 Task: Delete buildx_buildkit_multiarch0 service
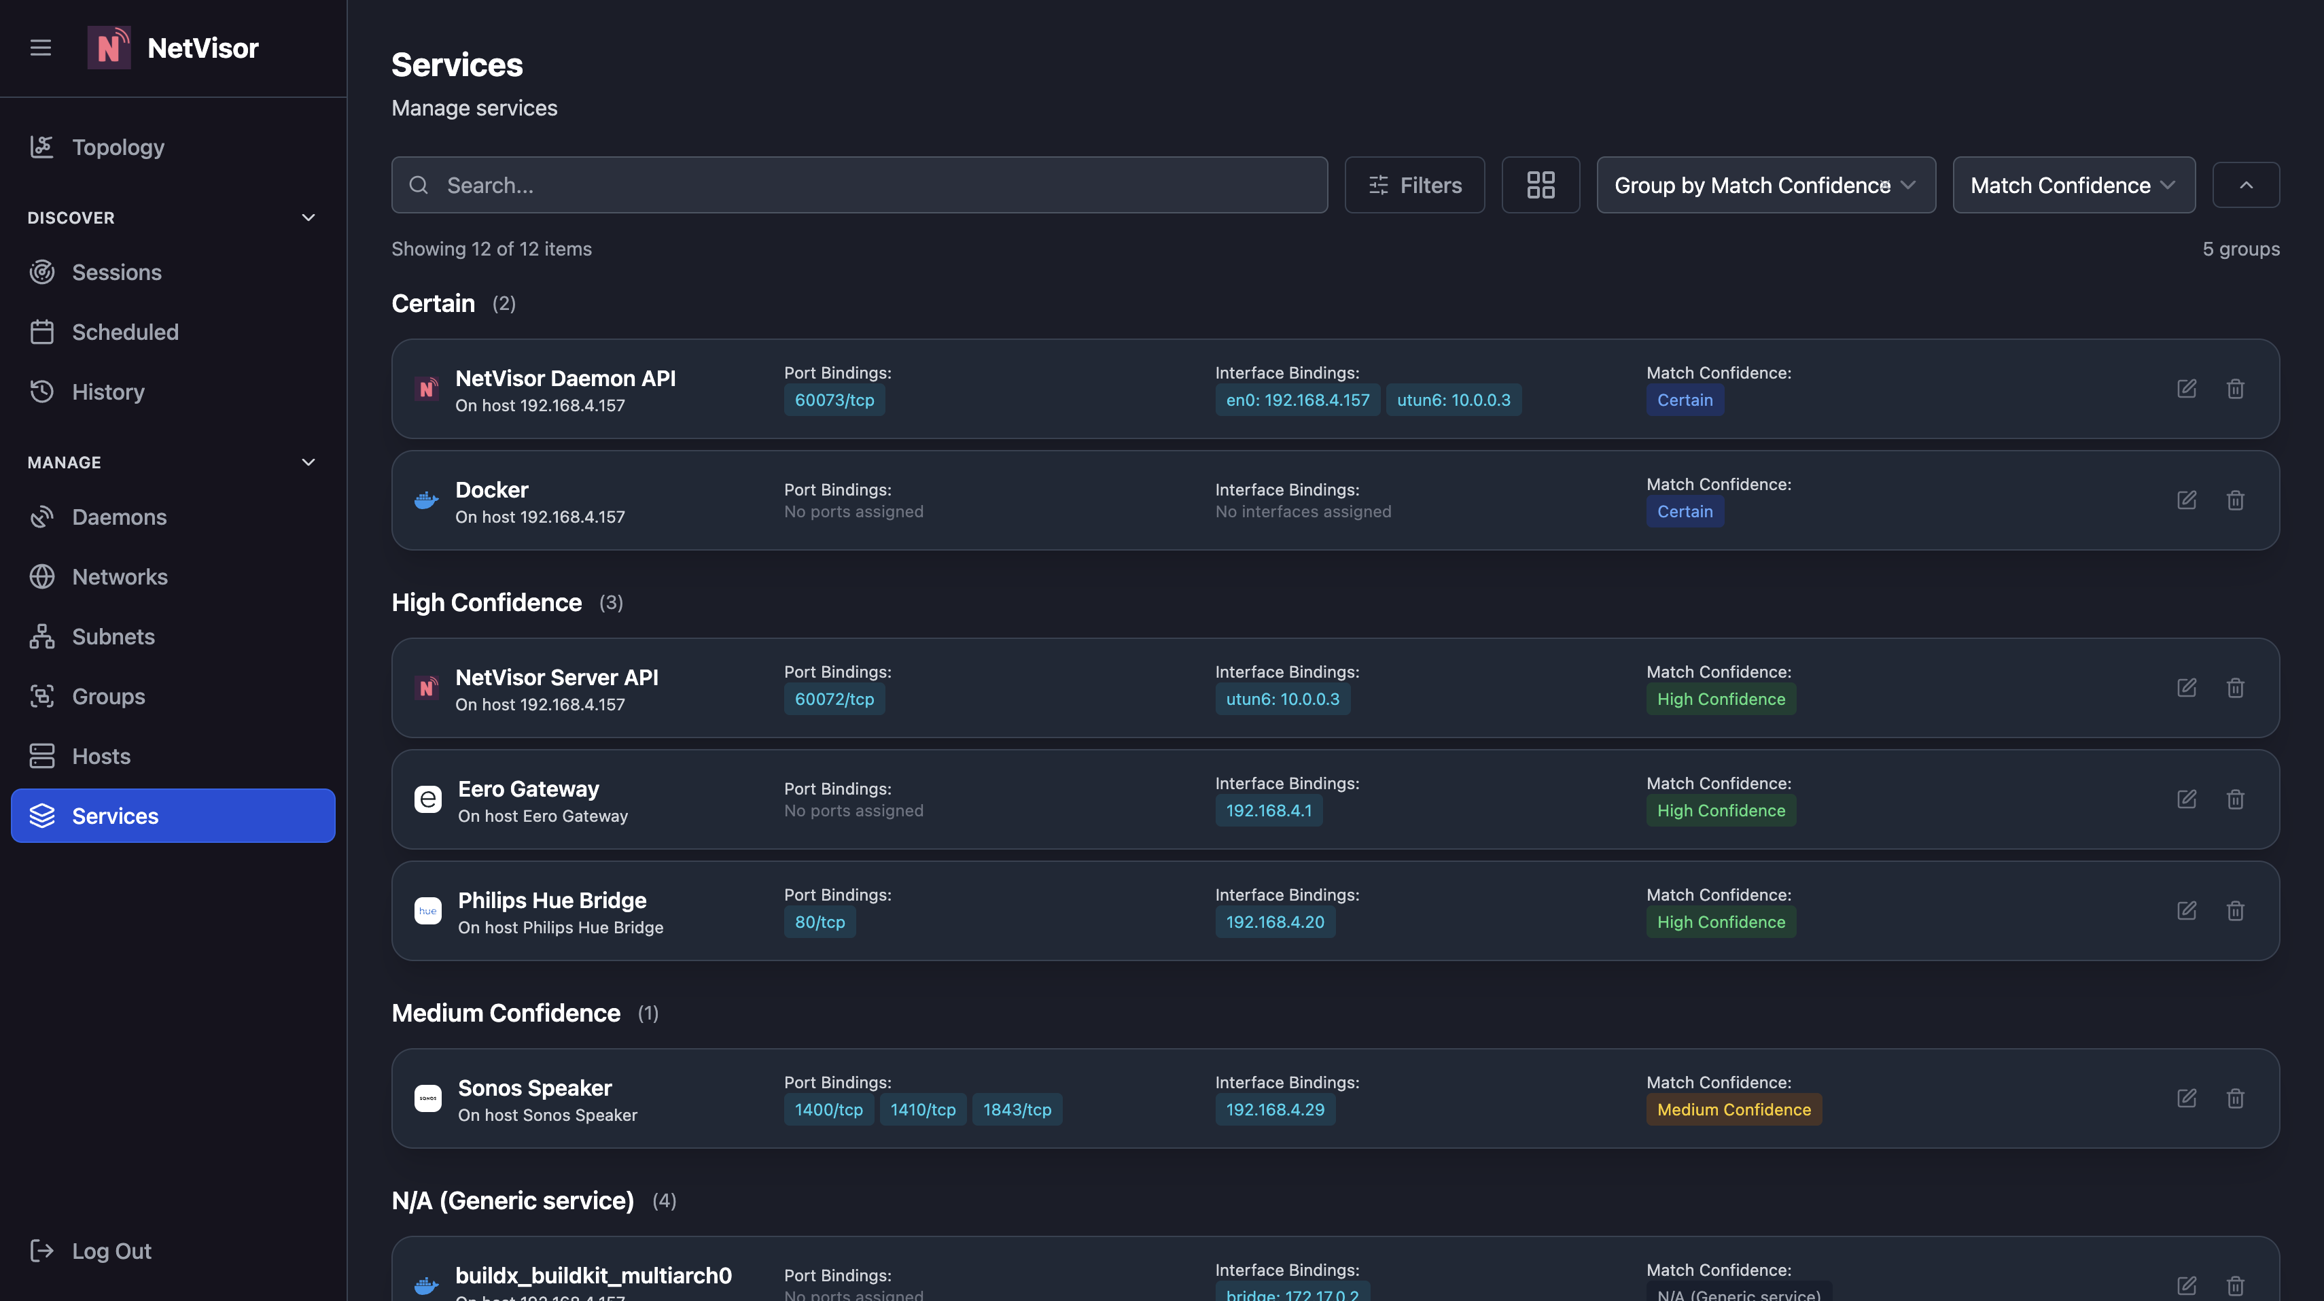(x=2235, y=1285)
